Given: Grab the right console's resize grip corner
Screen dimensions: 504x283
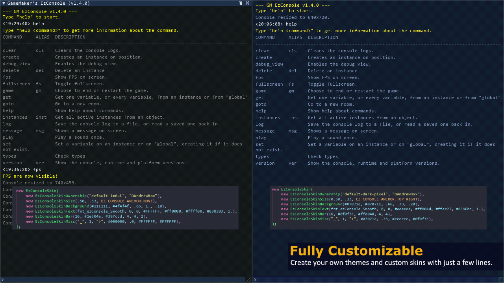Looking at the screenshot, I should tap(501, 280).
